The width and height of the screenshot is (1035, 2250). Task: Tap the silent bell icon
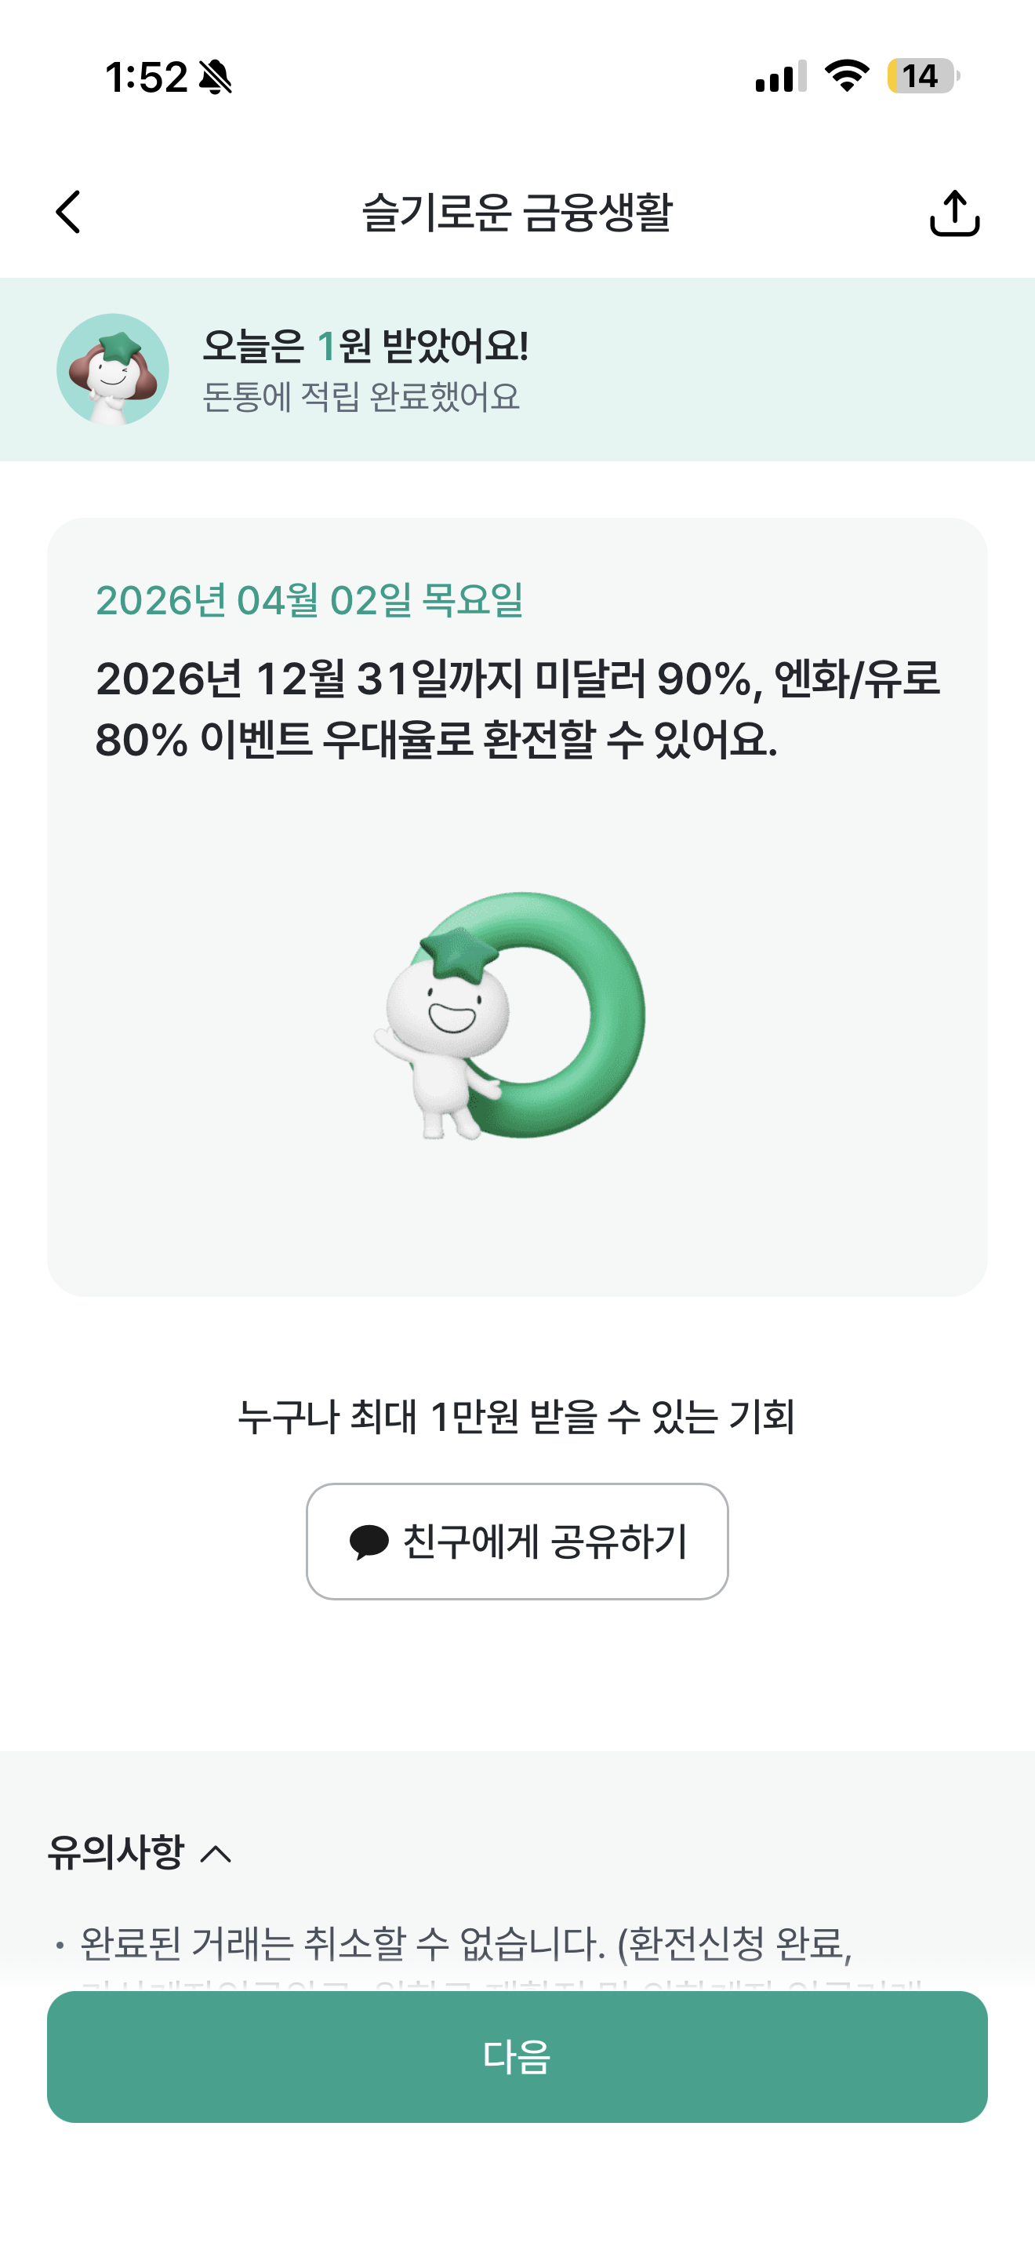tap(216, 77)
